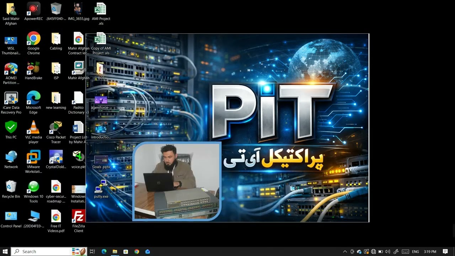
Task: Launch Cisco Packet Tracer
Action: (56, 132)
